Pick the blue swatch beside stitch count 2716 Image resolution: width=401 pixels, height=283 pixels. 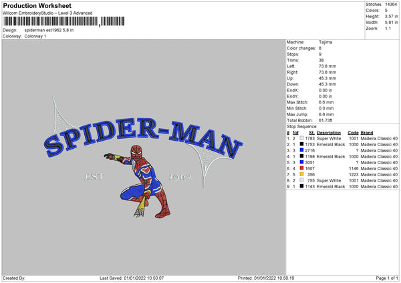pos(302,150)
